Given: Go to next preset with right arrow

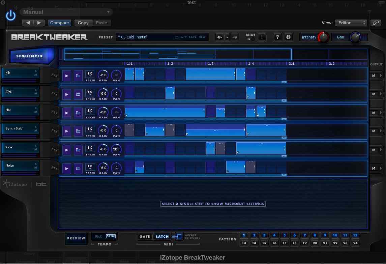Looking at the screenshot, I should [x=39, y=23].
